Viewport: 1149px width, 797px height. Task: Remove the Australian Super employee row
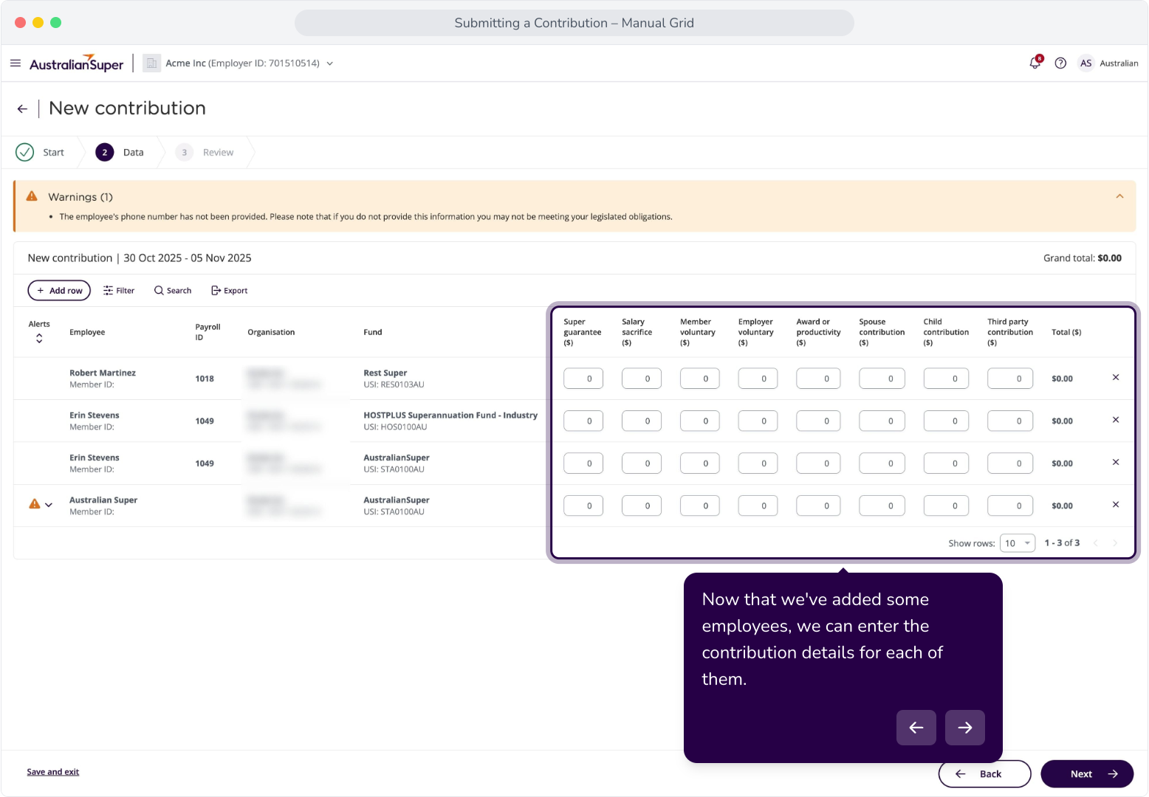[x=1116, y=505]
